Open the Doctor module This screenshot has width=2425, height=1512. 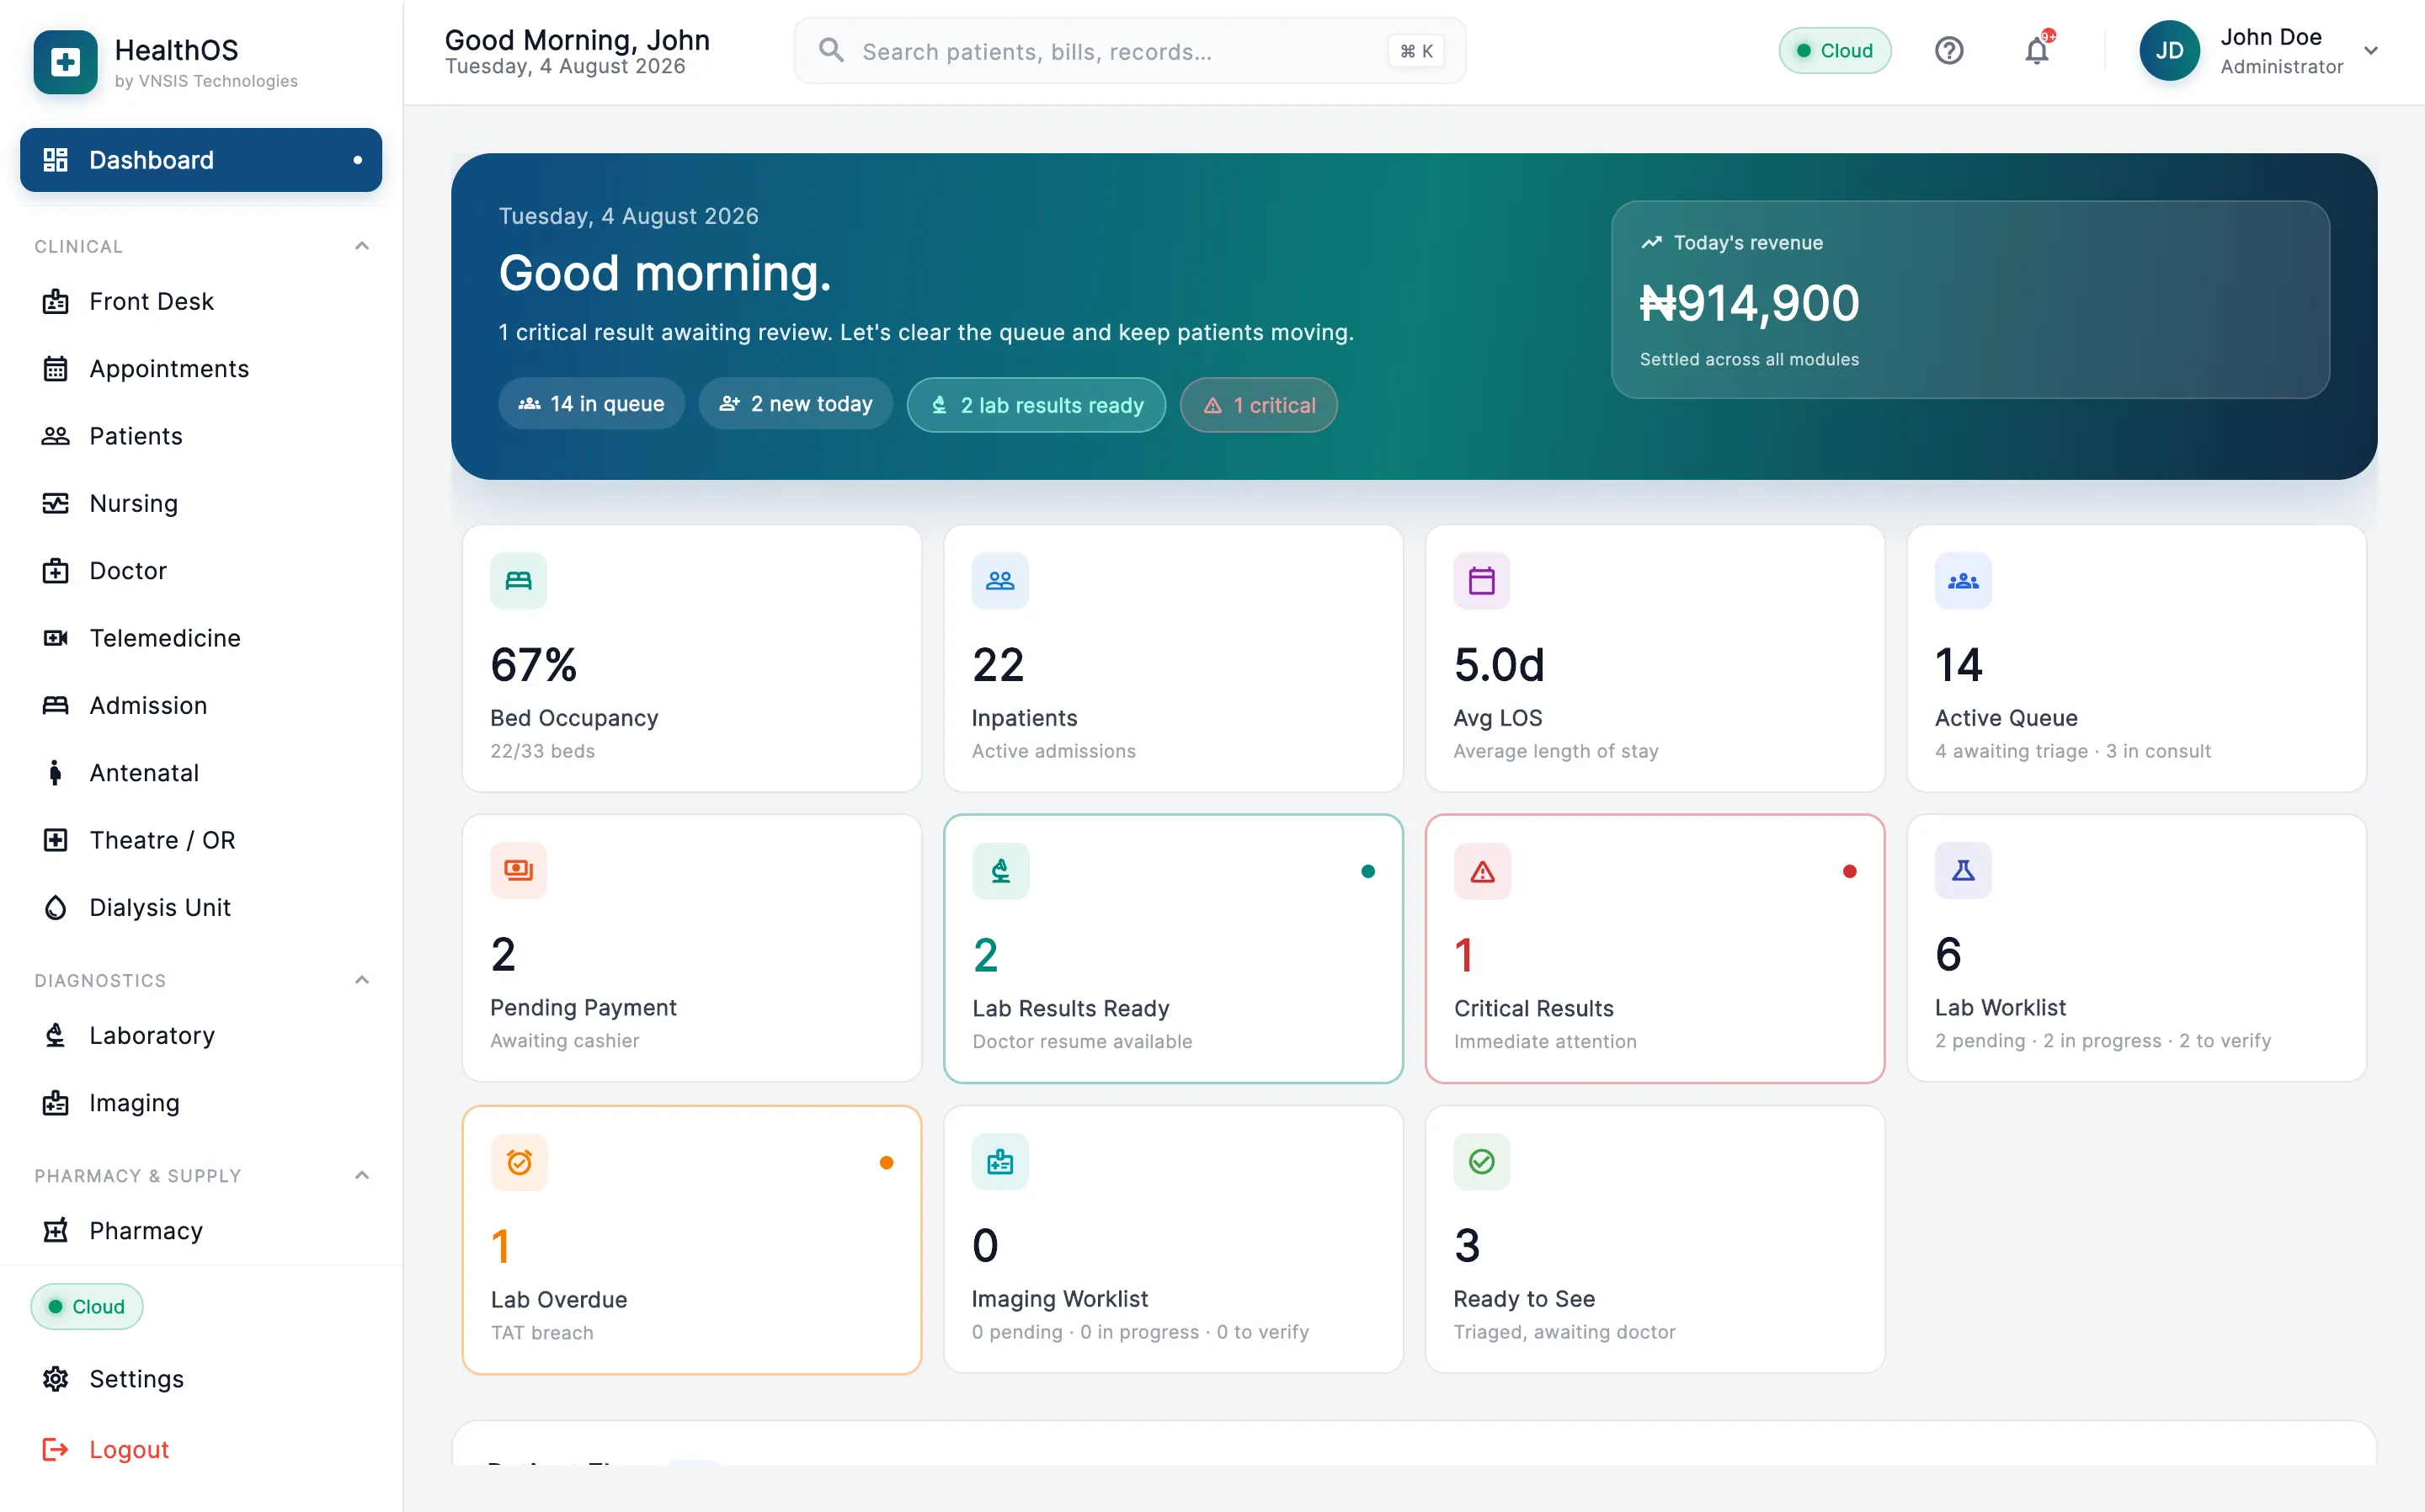point(201,571)
